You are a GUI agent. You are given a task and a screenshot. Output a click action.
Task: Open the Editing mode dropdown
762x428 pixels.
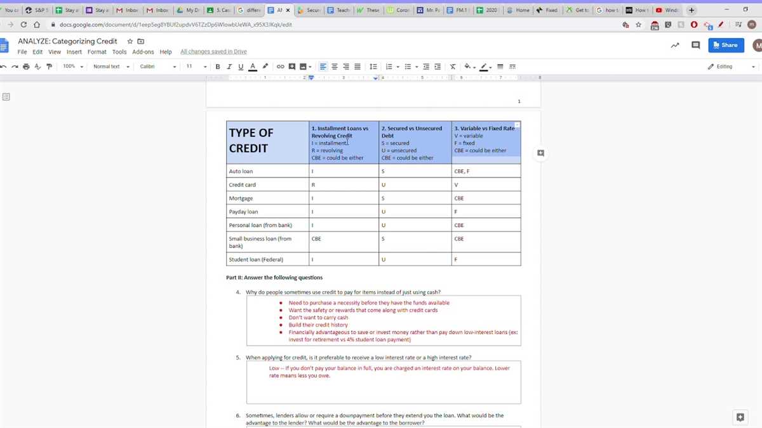click(732, 67)
